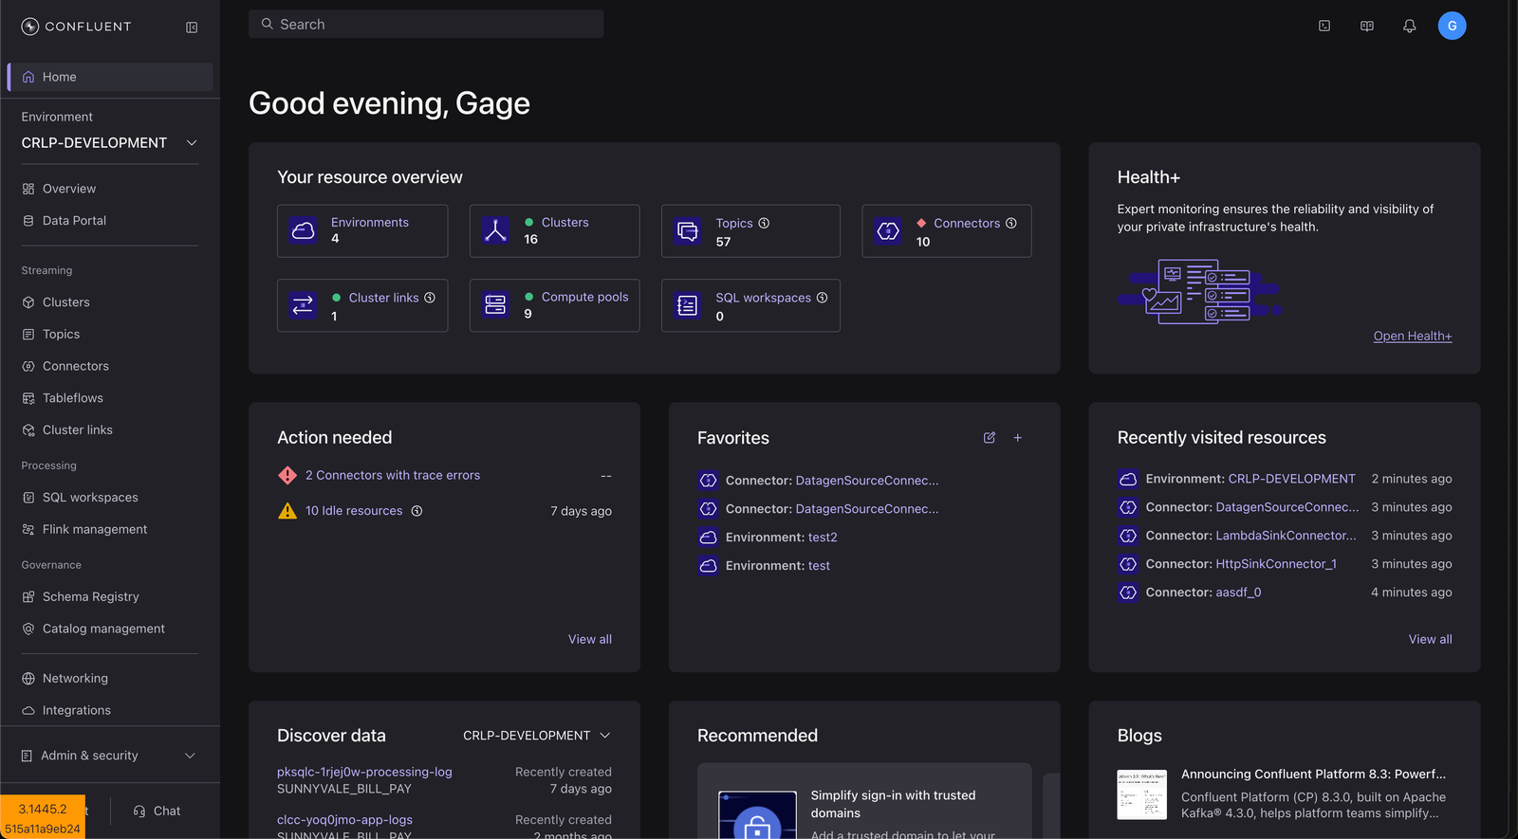This screenshot has height=839, width=1518.
Task: Click info icon next to Idle resources
Action: [x=417, y=511]
